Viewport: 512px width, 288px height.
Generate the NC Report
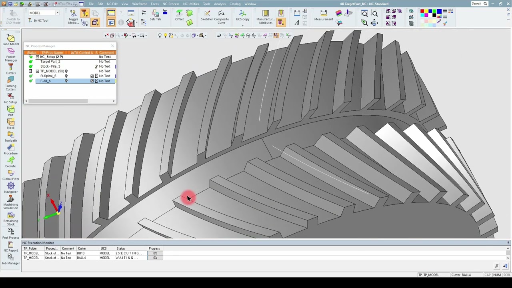pos(11,247)
